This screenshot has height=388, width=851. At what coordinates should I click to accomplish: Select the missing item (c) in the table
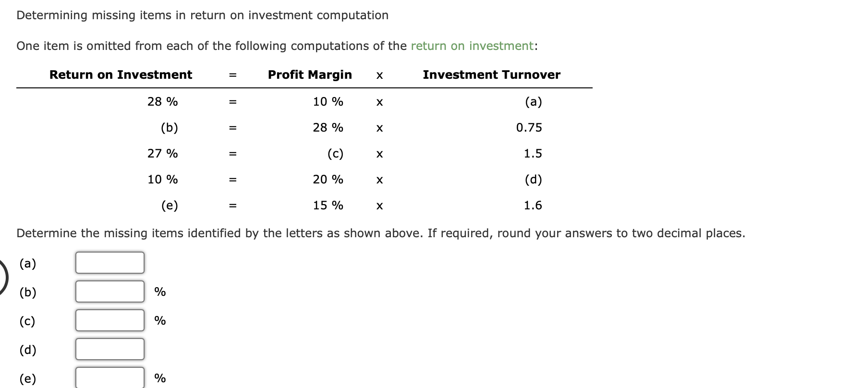334,154
